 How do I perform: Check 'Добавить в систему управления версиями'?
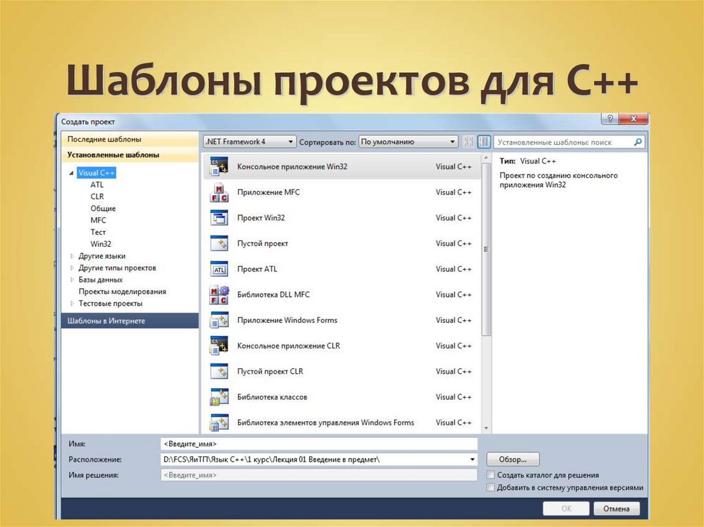[x=490, y=487]
